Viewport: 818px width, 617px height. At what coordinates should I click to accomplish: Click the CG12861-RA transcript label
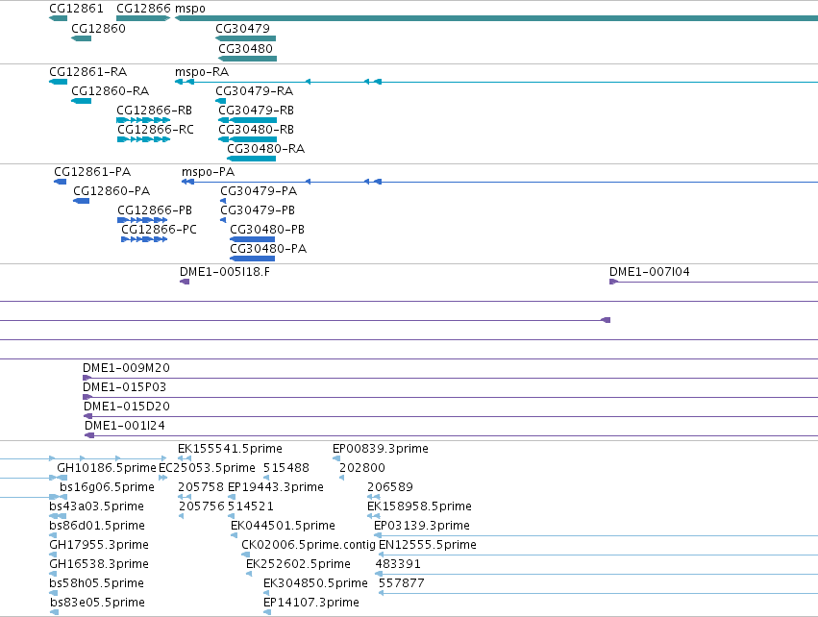(88, 71)
